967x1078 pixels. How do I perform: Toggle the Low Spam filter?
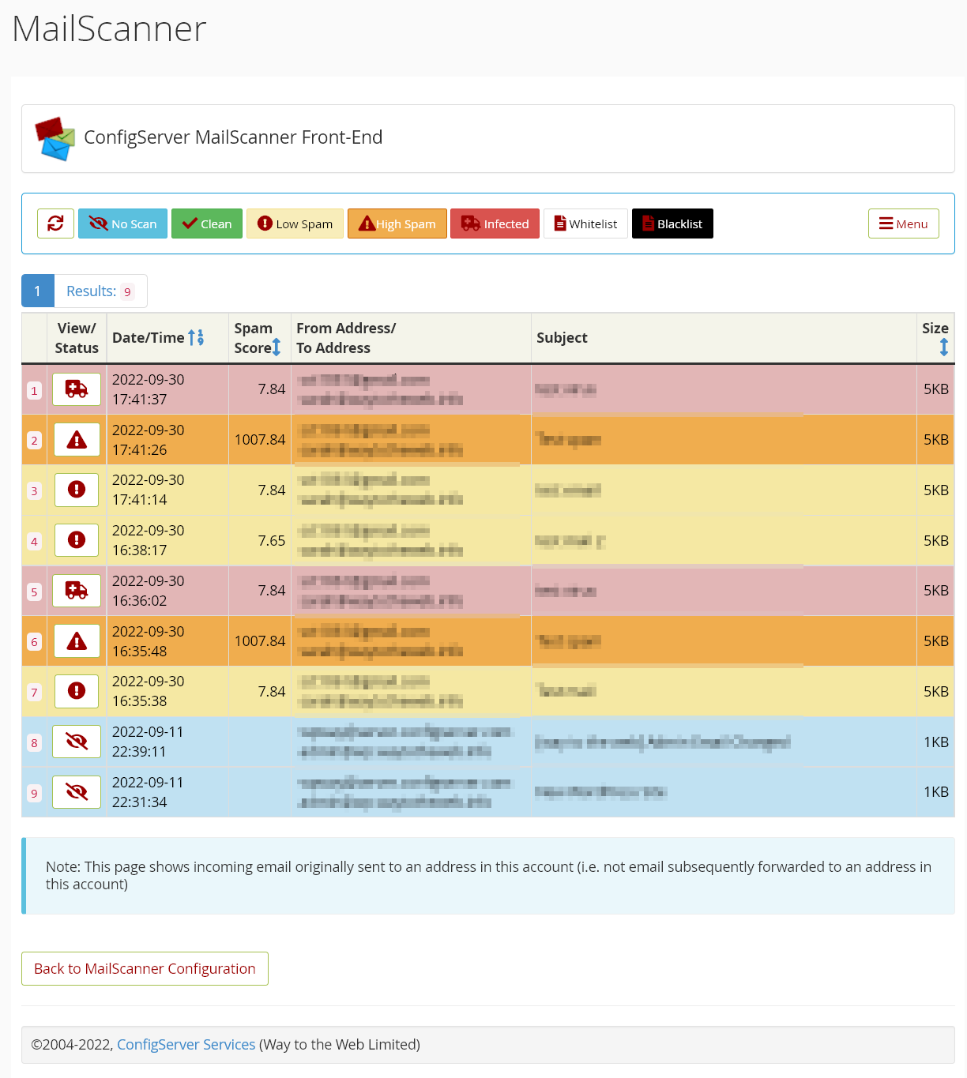(x=295, y=223)
